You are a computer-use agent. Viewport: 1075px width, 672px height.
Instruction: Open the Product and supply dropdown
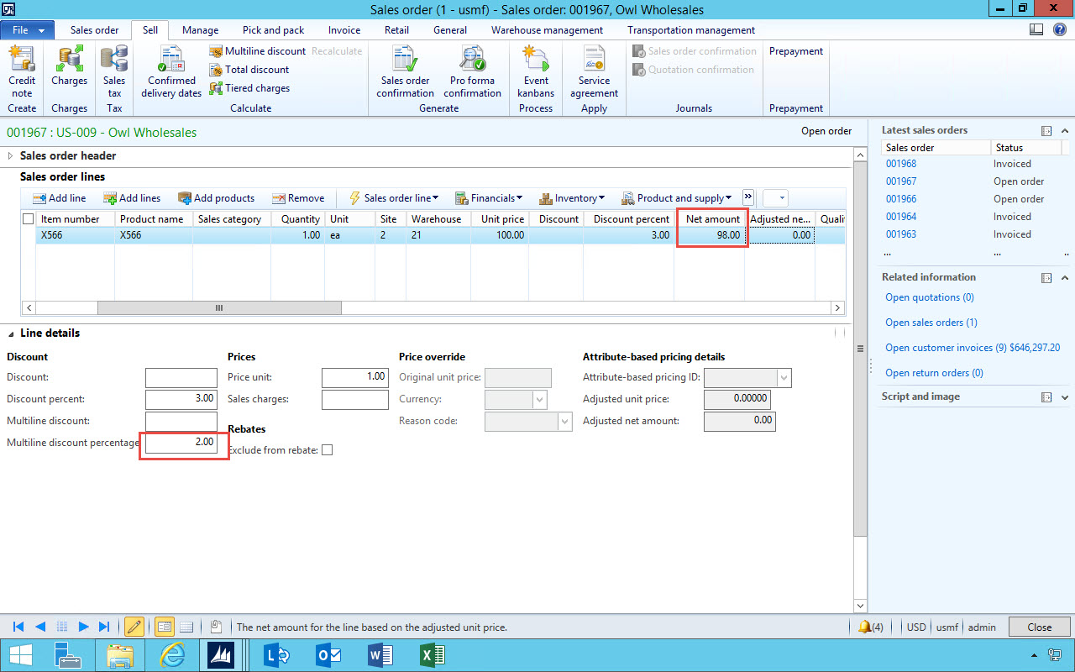pos(677,198)
